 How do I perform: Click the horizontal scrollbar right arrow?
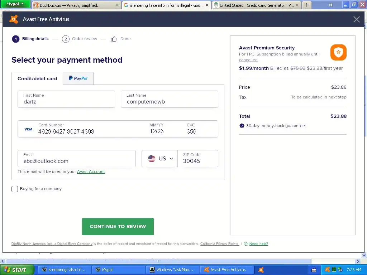click(358, 261)
